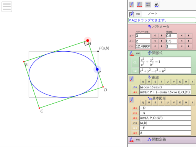Screen dimensions: 196x147
Task: Click the 関数定義 section header
Action: click(x=157, y=139)
